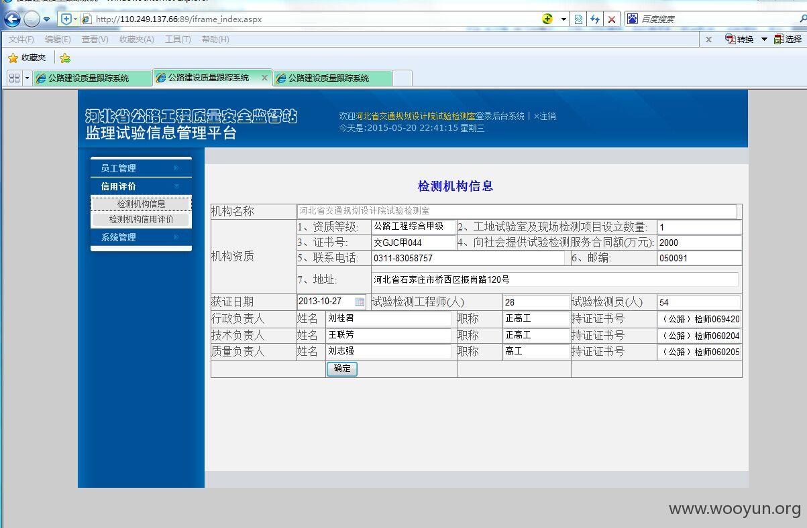Click the 选择 toolbar button
This screenshot has width=807, height=528.
coord(788,40)
